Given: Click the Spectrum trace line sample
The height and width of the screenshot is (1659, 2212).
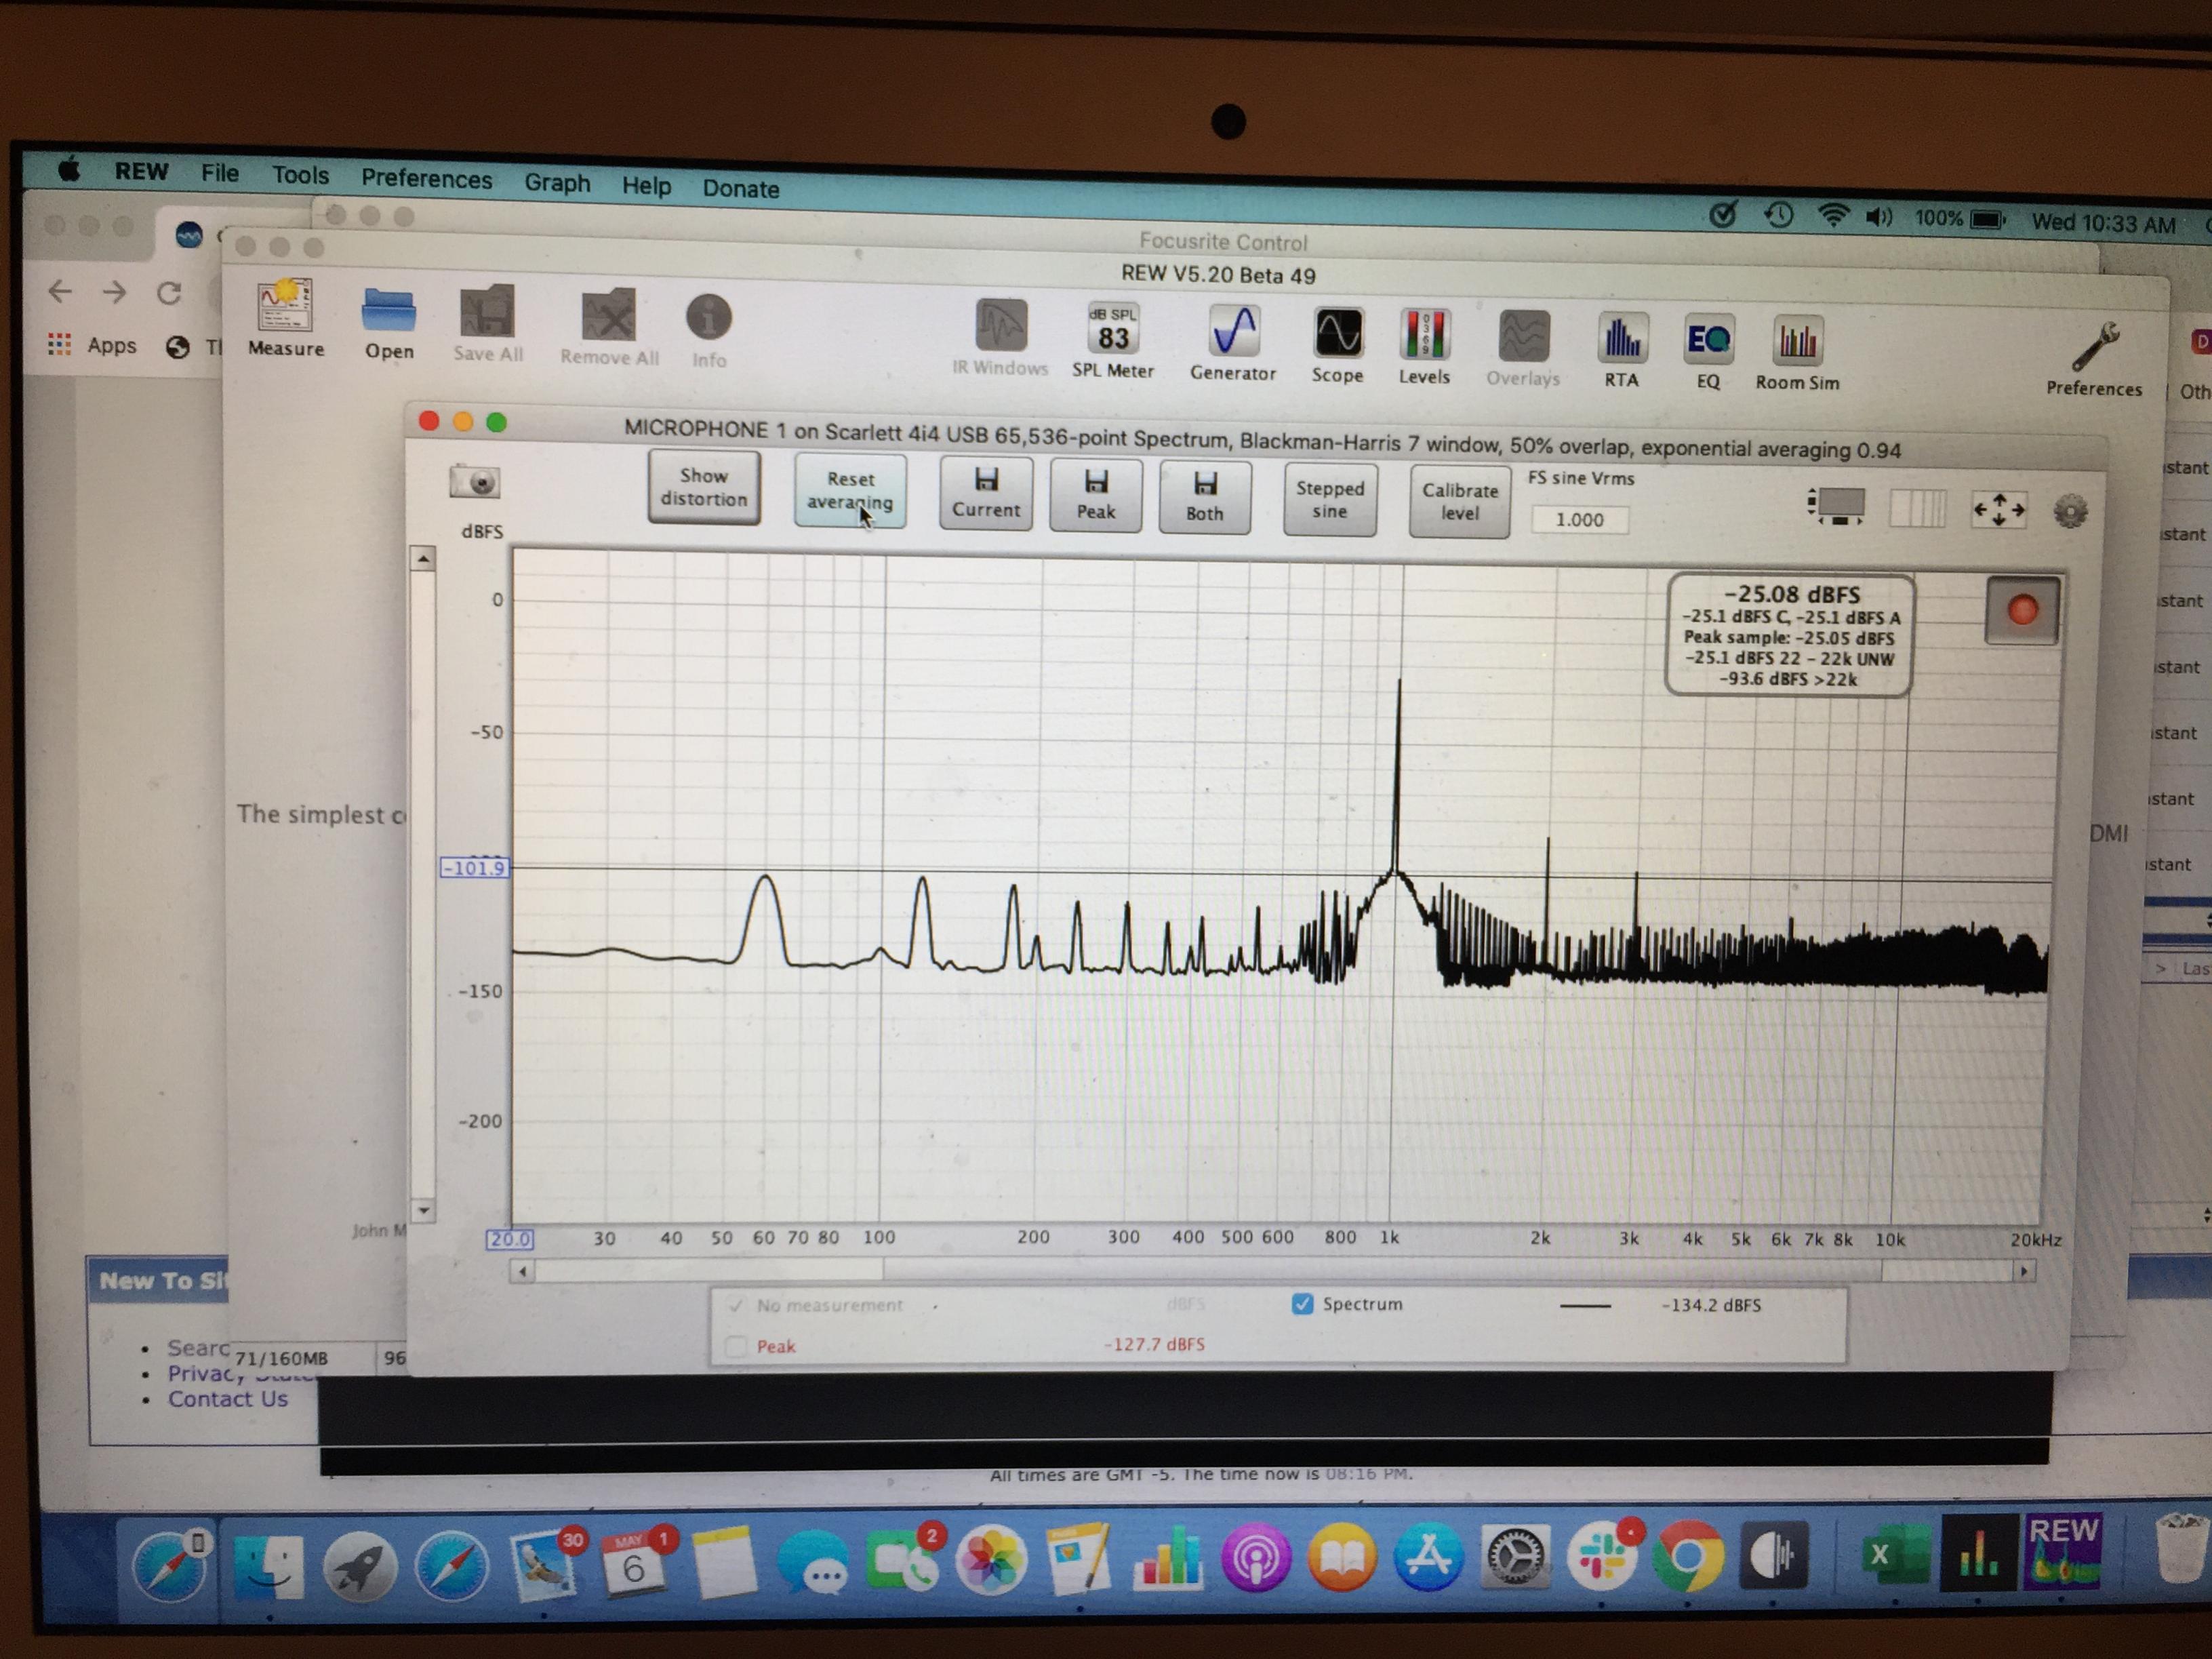Looking at the screenshot, I should 1585,1306.
